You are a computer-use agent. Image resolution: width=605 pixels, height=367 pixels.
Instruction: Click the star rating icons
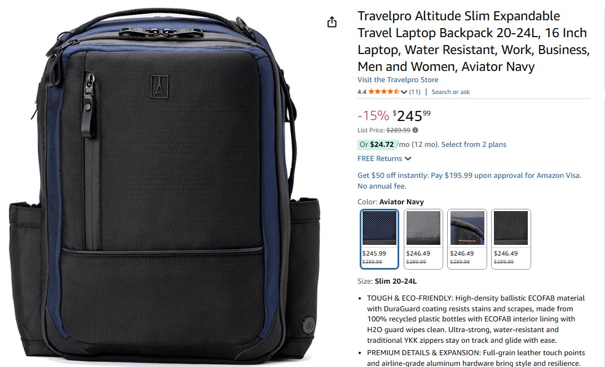tap(383, 92)
